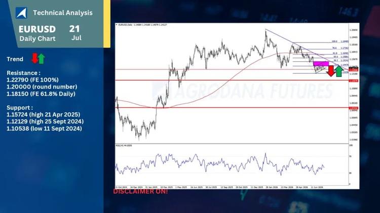Select the 1.20000 (round number) resistance entry
The height and width of the screenshot is (213, 380).
point(42,87)
